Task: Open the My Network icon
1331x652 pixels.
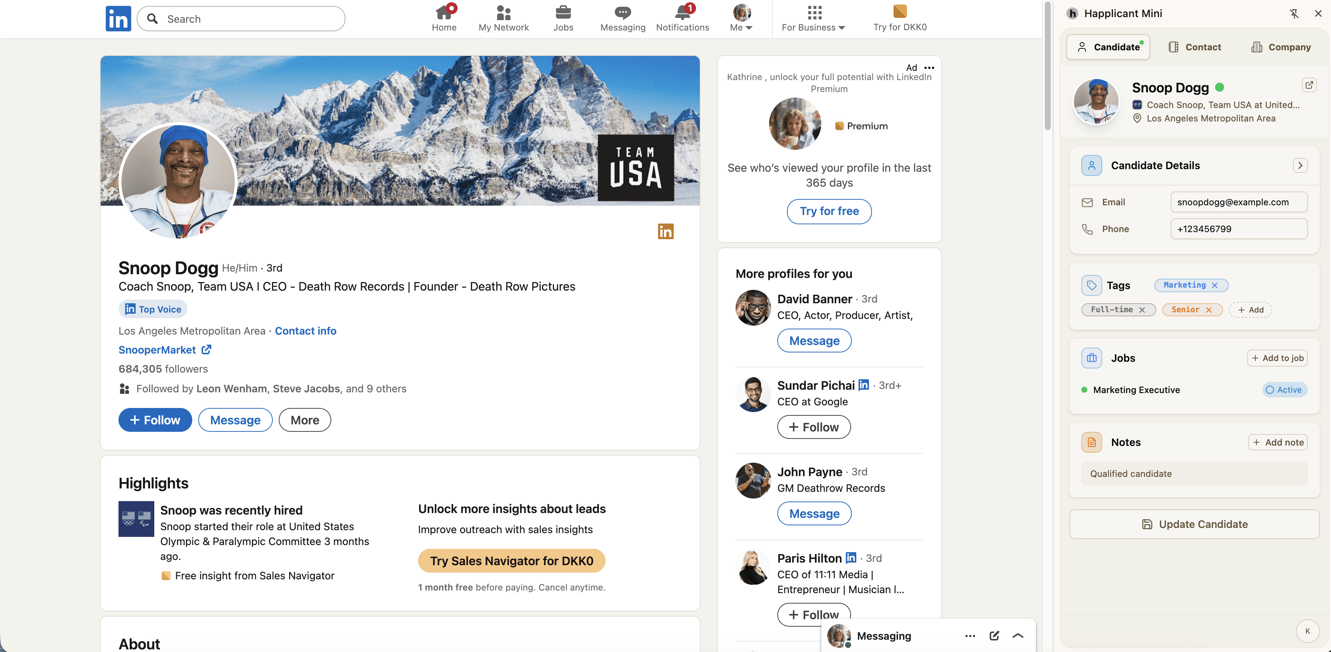Action: point(503,12)
